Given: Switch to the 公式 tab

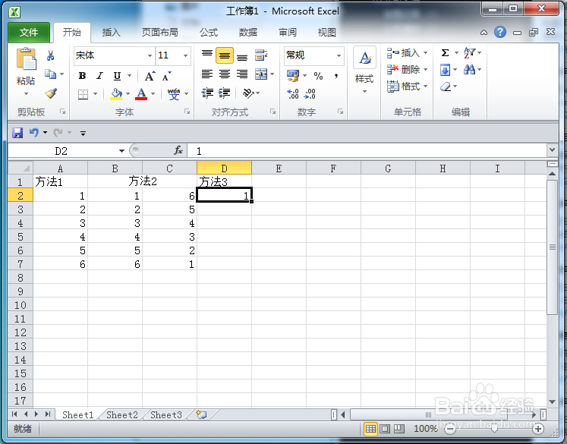Looking at the screenshot, I should tap(209, 33).
